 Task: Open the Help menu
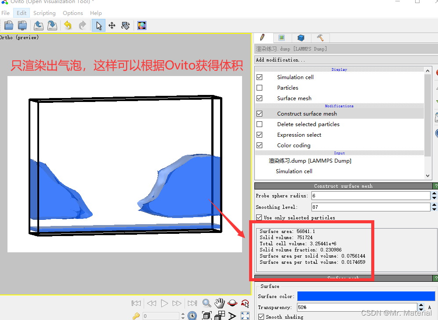96,13
